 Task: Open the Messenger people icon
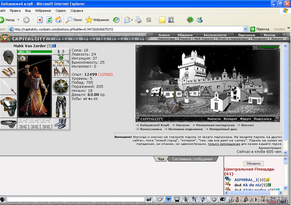point(199,20)
